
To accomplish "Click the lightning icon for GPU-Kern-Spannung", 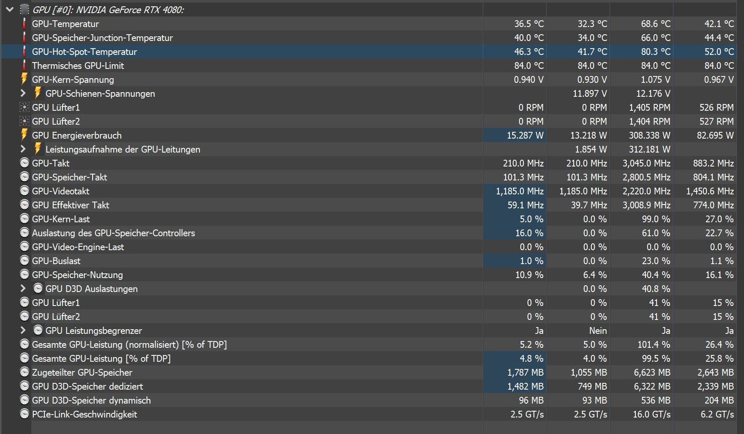I will point(24,79).
